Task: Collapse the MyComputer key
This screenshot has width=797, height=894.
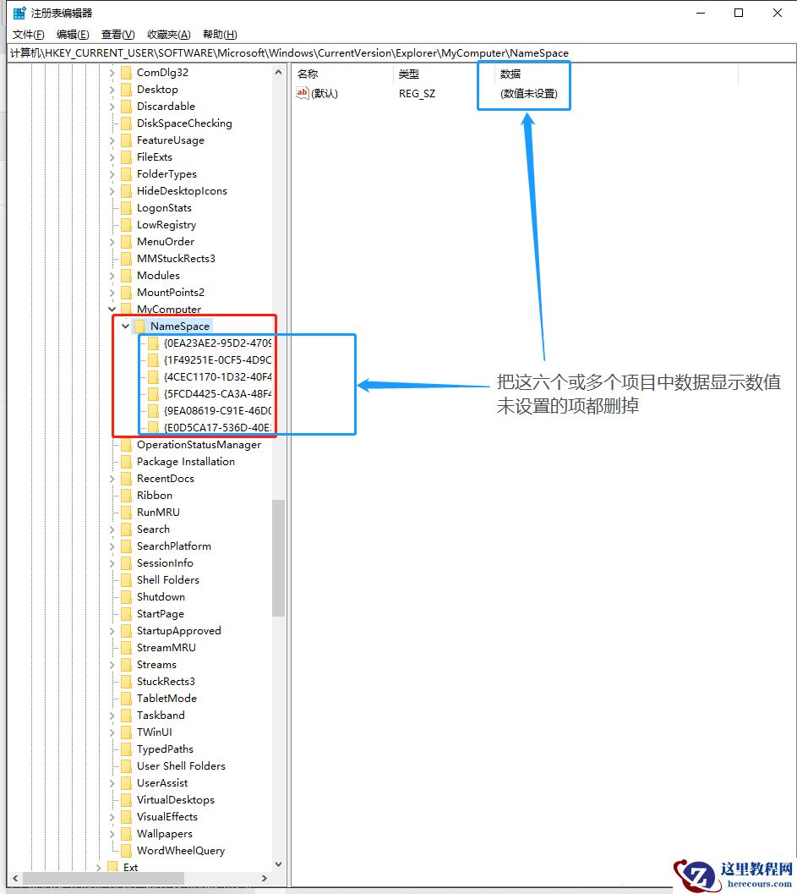Action: (x=112, y=309)
